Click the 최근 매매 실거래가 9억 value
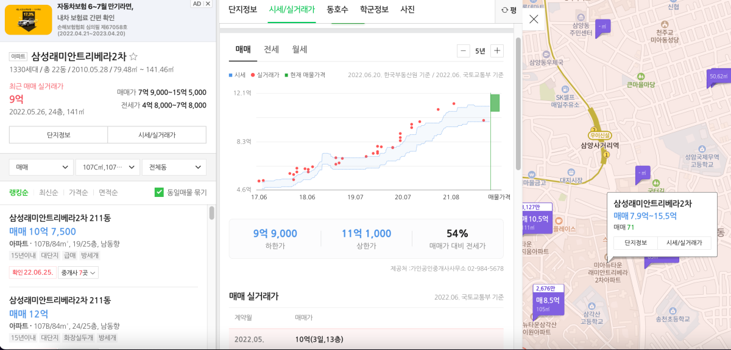The image size is (731, 350). [x=16, y=99]
